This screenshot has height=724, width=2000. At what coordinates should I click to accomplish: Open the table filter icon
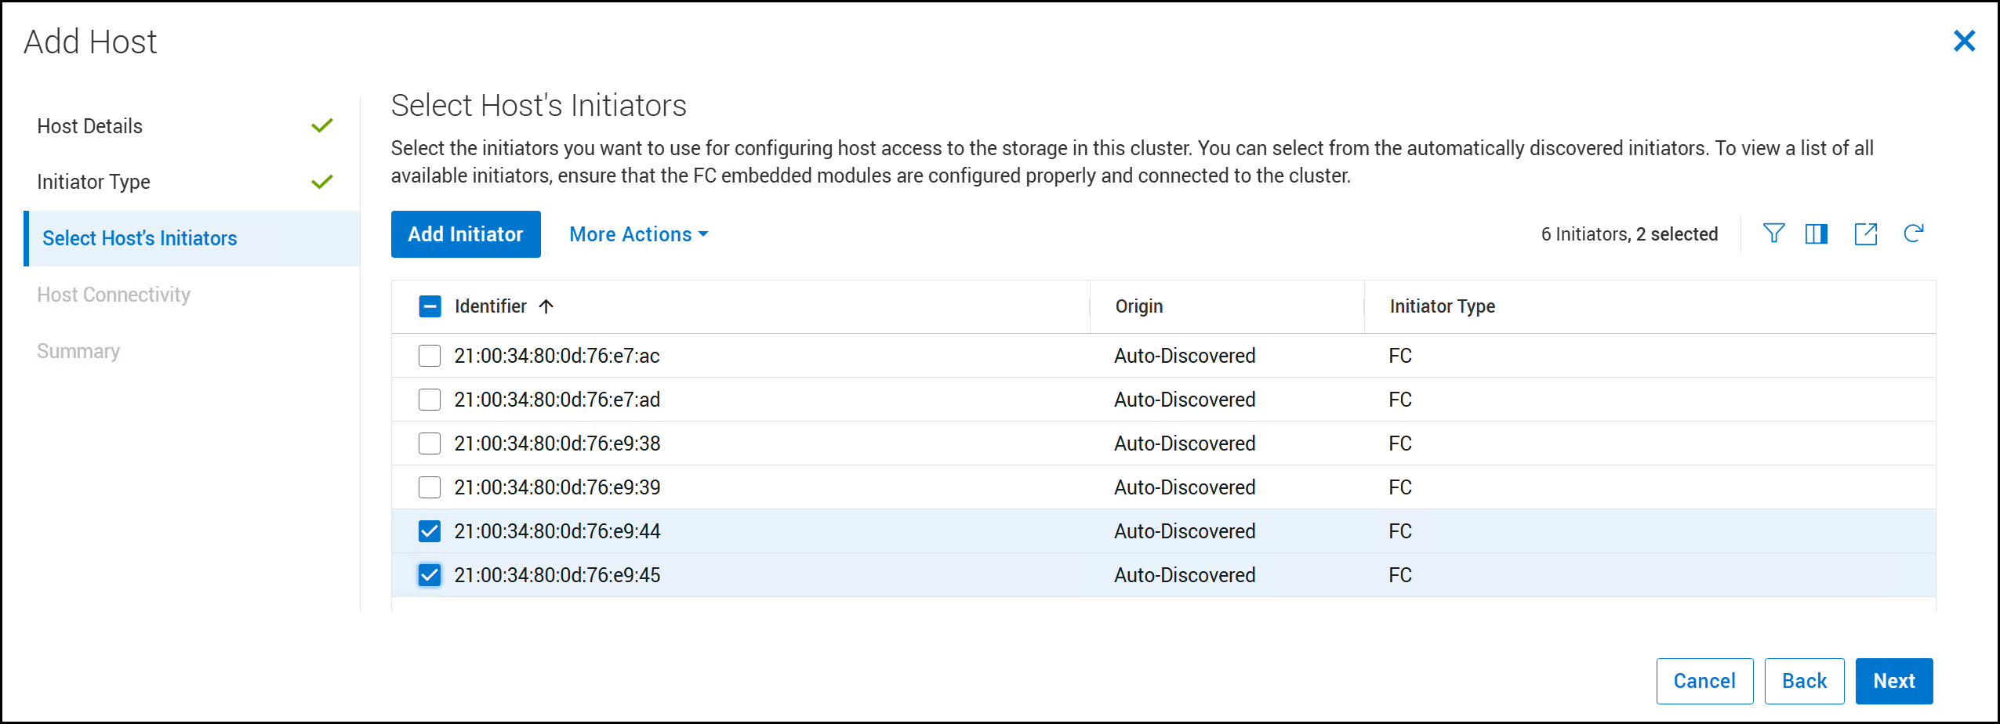pos(1773,233)
